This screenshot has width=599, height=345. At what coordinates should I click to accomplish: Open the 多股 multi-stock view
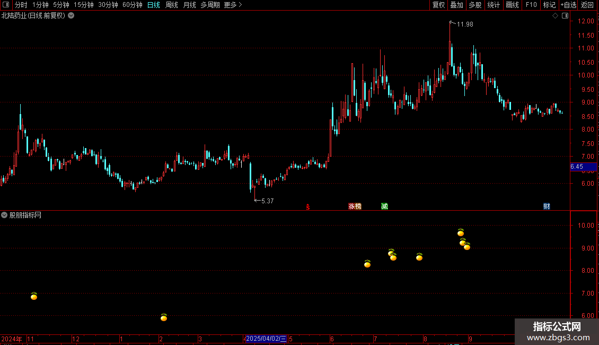[x=475, y=5]
